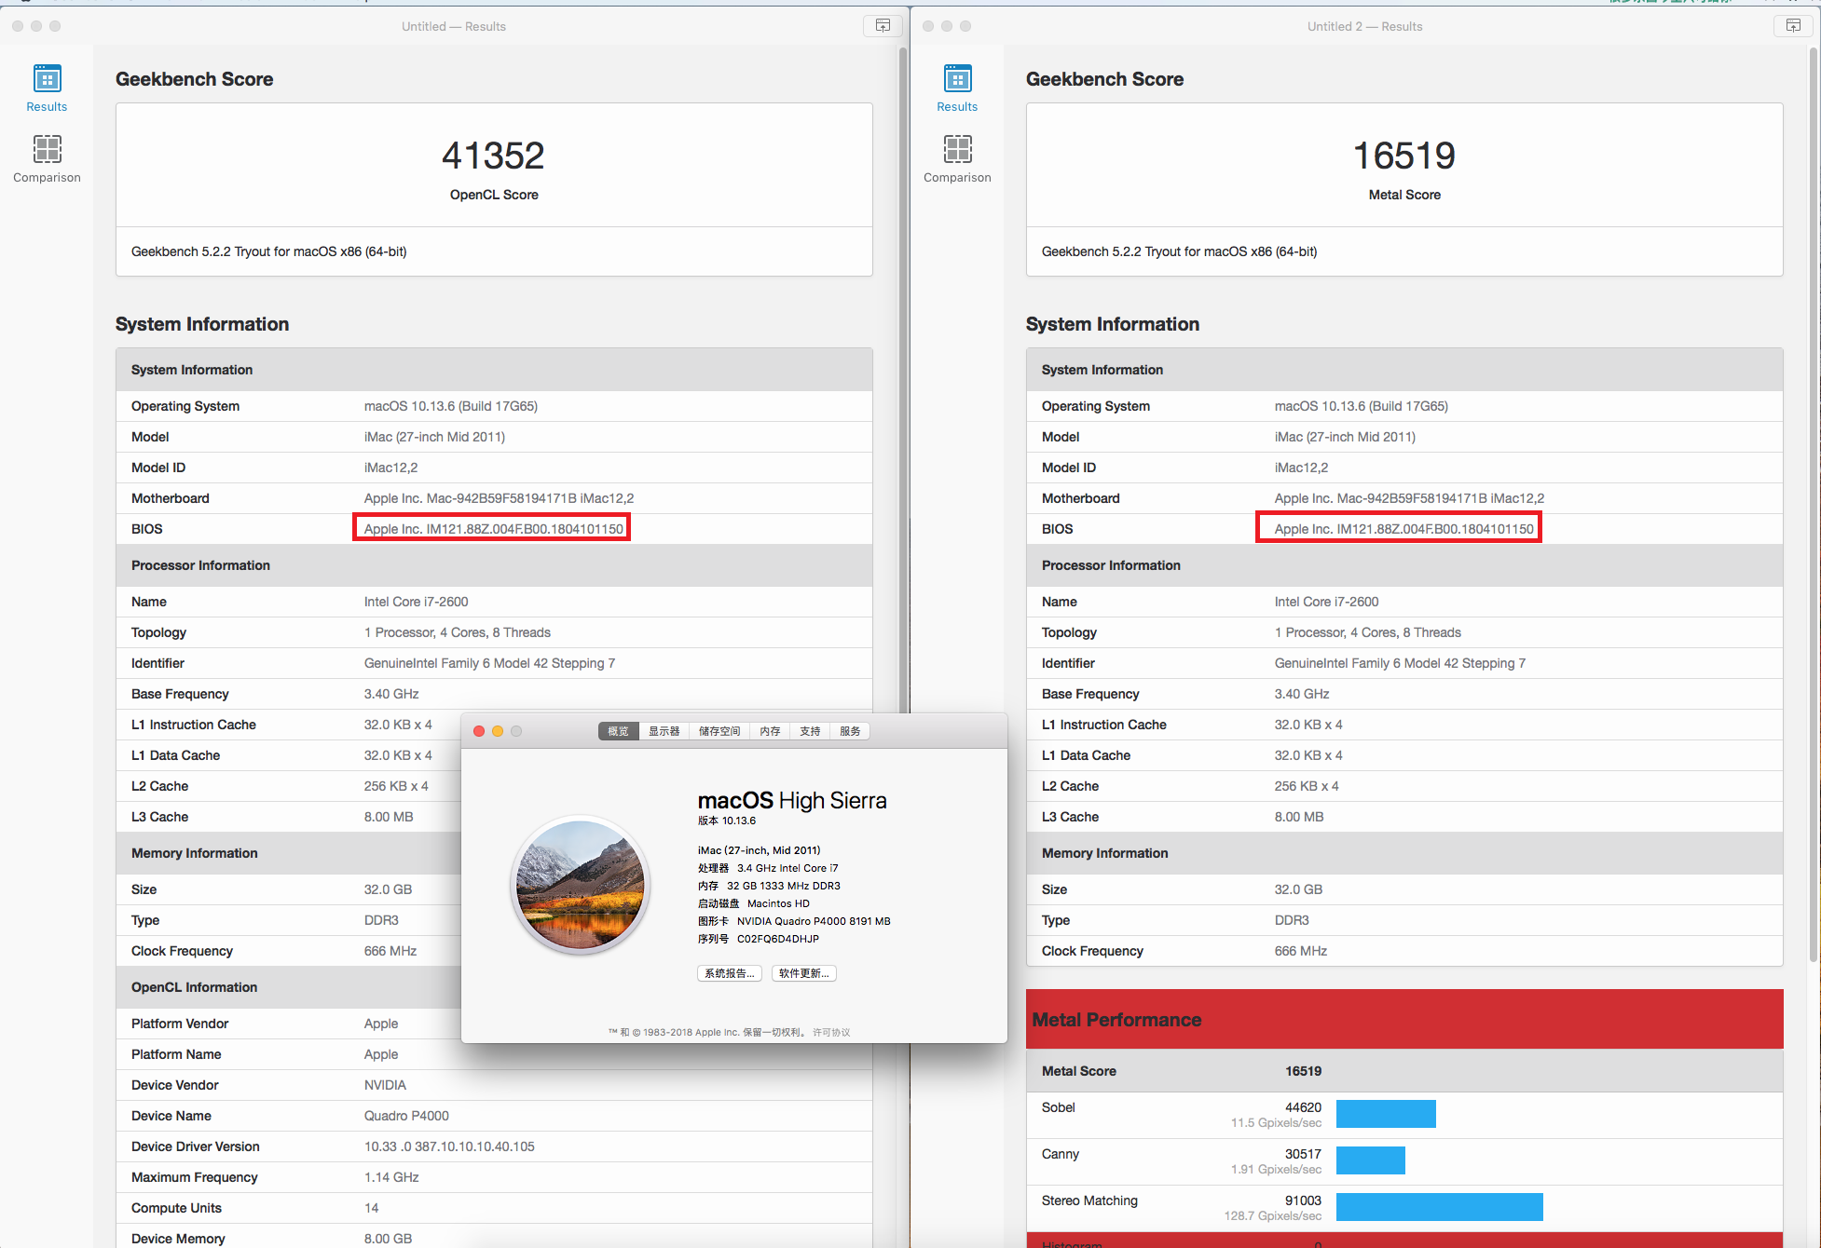Switch to 概览 tab in About window

coord(618,731)
